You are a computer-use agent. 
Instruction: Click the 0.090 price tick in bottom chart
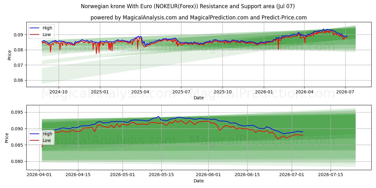click(x=17, y=129)
